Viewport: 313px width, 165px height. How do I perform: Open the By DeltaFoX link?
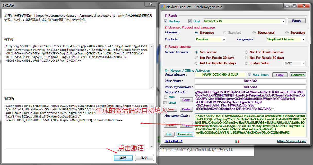pos(173,141)
